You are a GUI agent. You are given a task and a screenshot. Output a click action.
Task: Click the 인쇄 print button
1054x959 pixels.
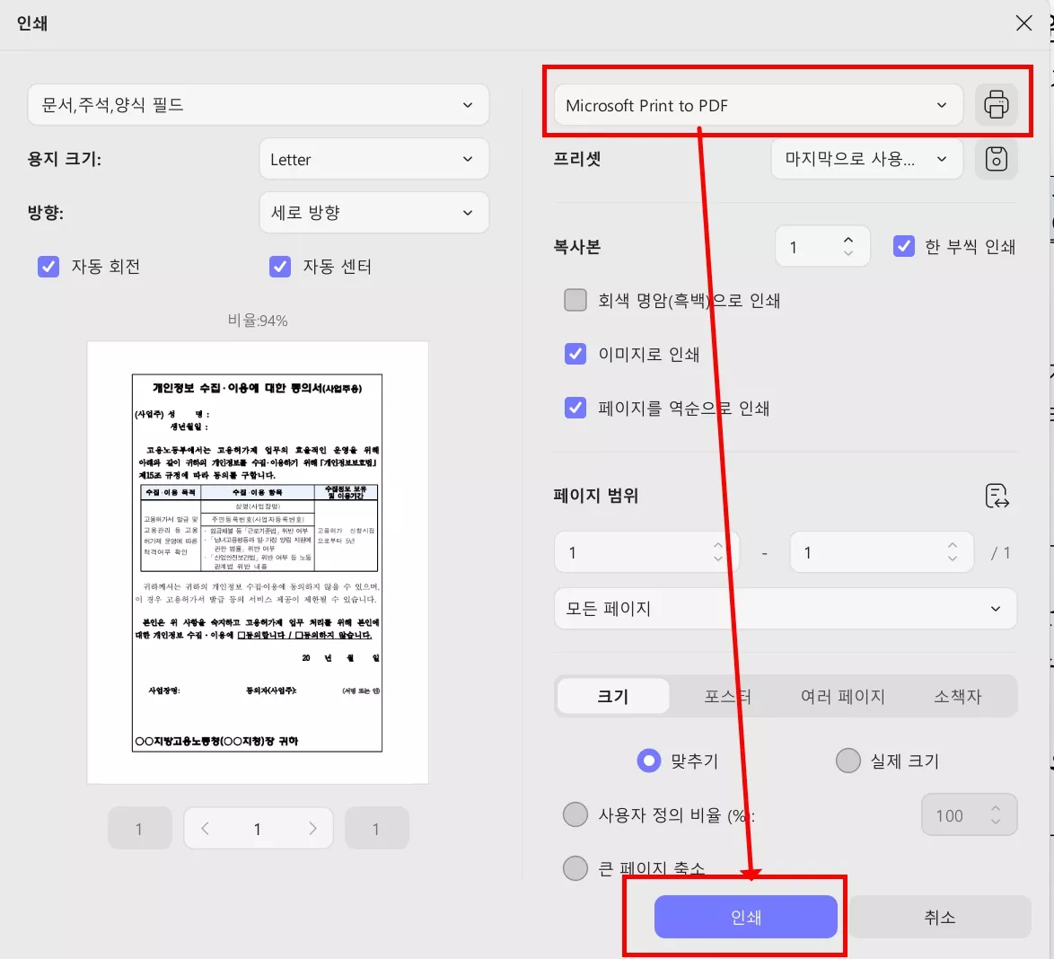[x=745, y=916]
